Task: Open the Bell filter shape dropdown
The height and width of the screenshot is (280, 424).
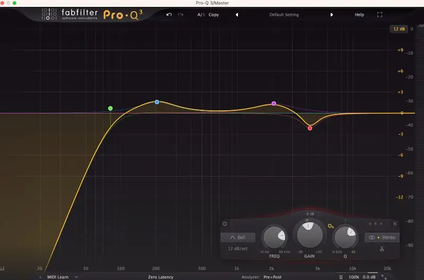Action: click(238, 238)
